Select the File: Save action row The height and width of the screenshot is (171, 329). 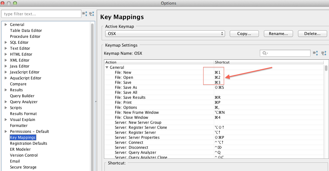214,83
